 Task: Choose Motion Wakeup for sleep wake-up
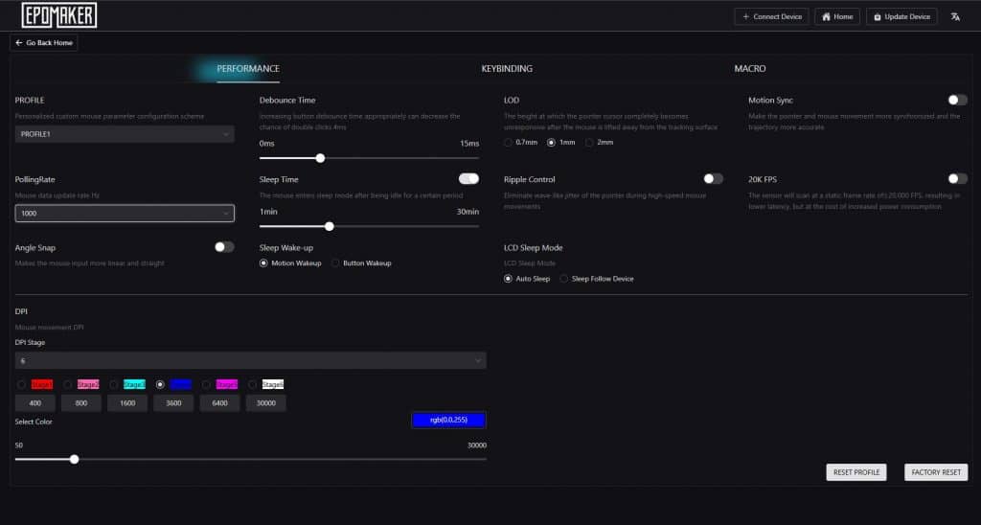pos(263,263)
